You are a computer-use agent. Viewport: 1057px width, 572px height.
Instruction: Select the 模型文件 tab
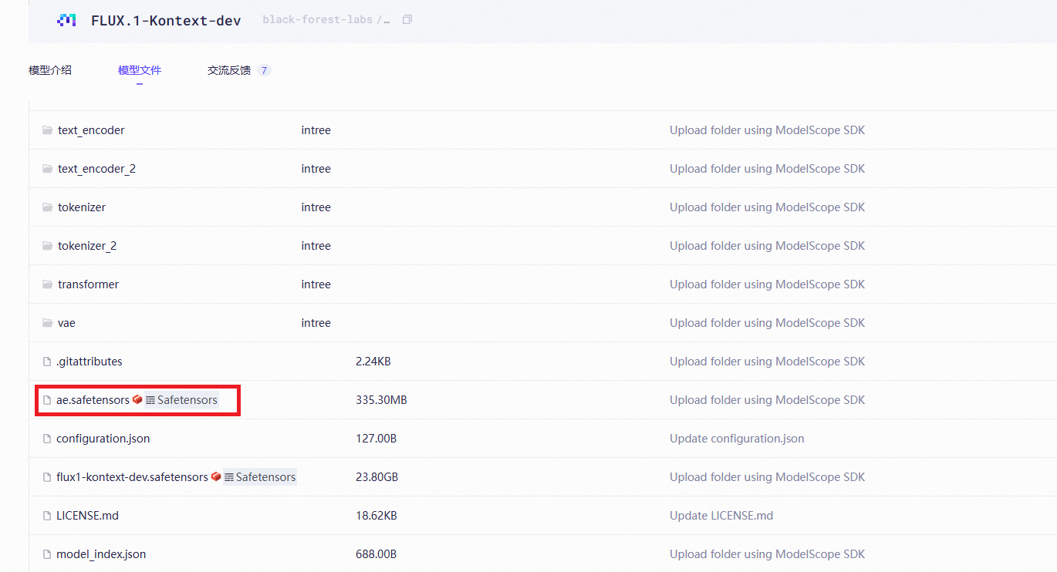click(x=140, y=70)
